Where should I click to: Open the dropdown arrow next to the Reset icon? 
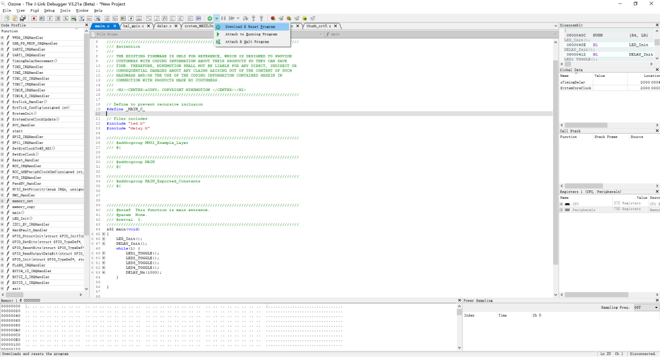[x=238, y=18]
